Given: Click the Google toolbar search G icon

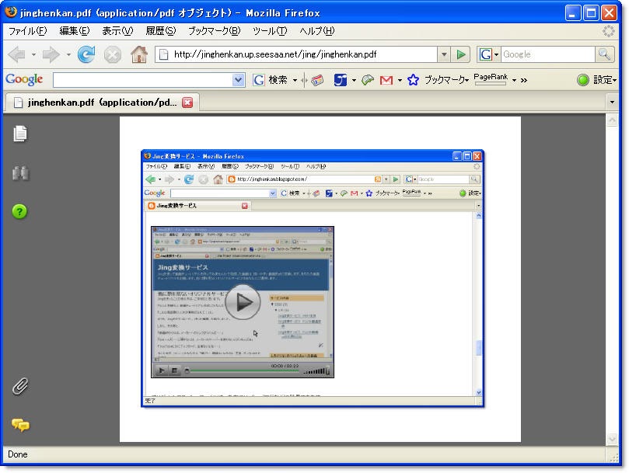Looking at the screenshot, I should tap(258, 80).
